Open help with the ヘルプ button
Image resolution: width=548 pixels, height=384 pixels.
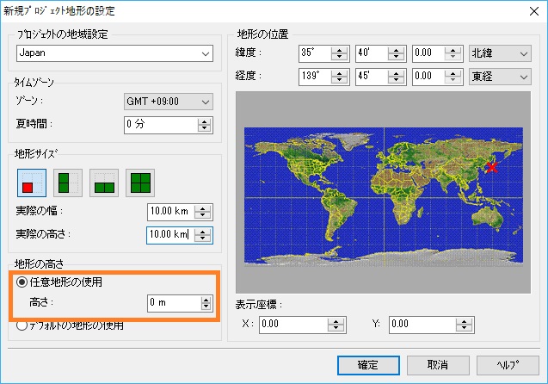pos(507,364)
